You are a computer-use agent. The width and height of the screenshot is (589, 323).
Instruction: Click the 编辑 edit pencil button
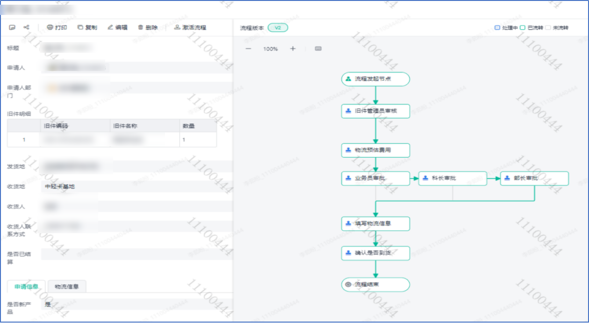click(117, 28)
